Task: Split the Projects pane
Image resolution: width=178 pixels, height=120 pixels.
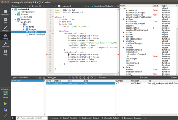Action: tap(40, 6)
